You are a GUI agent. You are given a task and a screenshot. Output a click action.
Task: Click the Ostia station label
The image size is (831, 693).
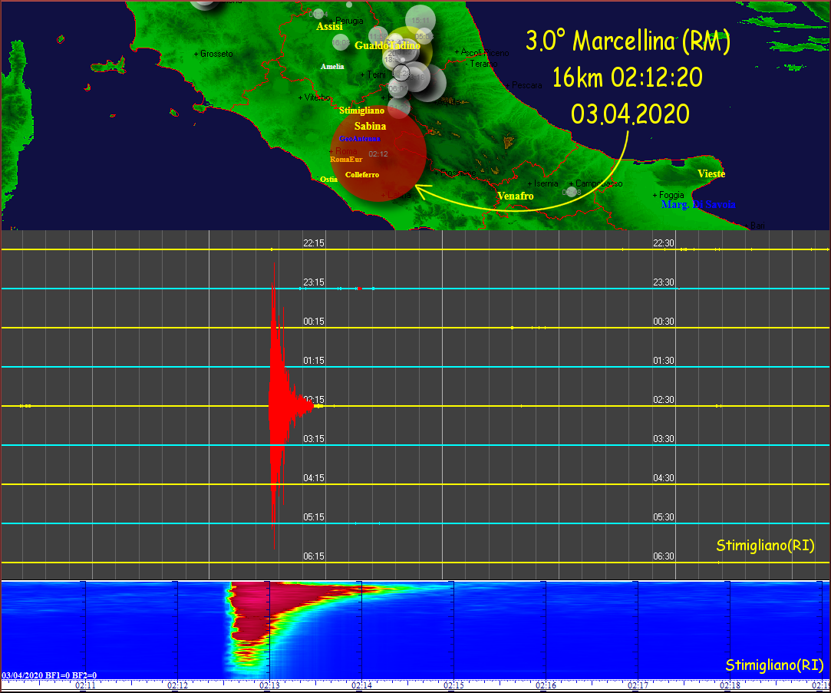pos(328,179)
